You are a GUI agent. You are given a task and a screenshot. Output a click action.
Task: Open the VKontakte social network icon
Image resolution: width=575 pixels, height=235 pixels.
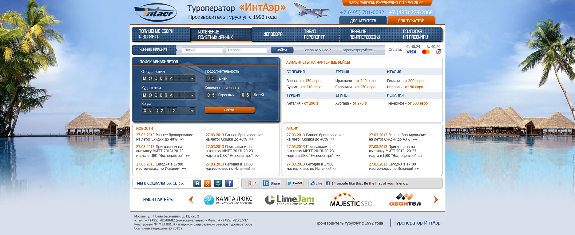197,183
